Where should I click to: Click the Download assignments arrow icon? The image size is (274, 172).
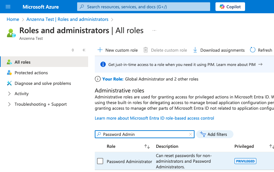[195, 50]
